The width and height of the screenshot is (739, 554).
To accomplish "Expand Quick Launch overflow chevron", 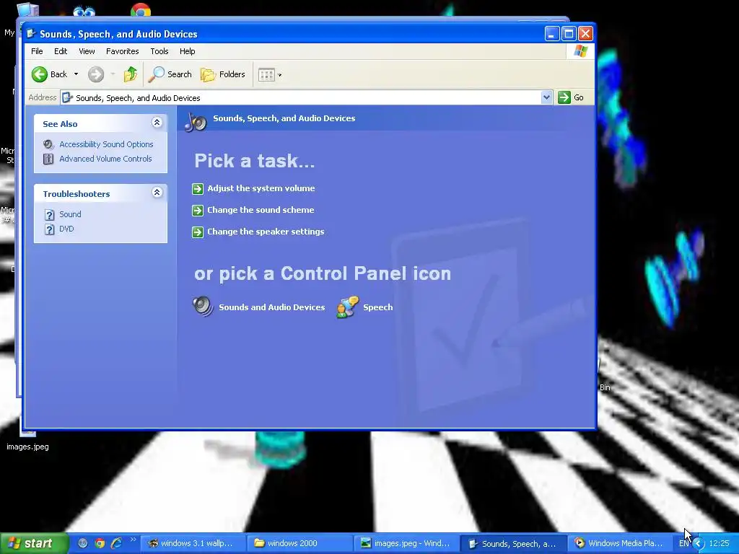I will (133, 540).
